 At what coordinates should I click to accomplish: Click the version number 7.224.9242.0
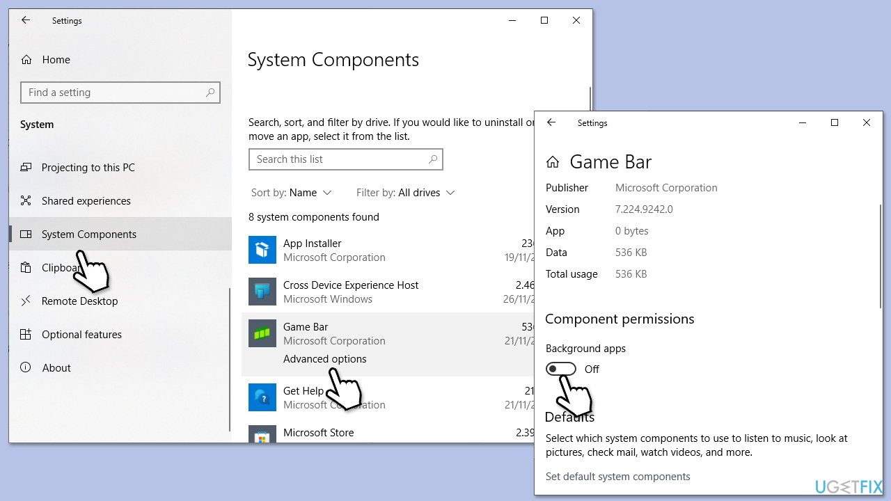[x=644, y=209]
